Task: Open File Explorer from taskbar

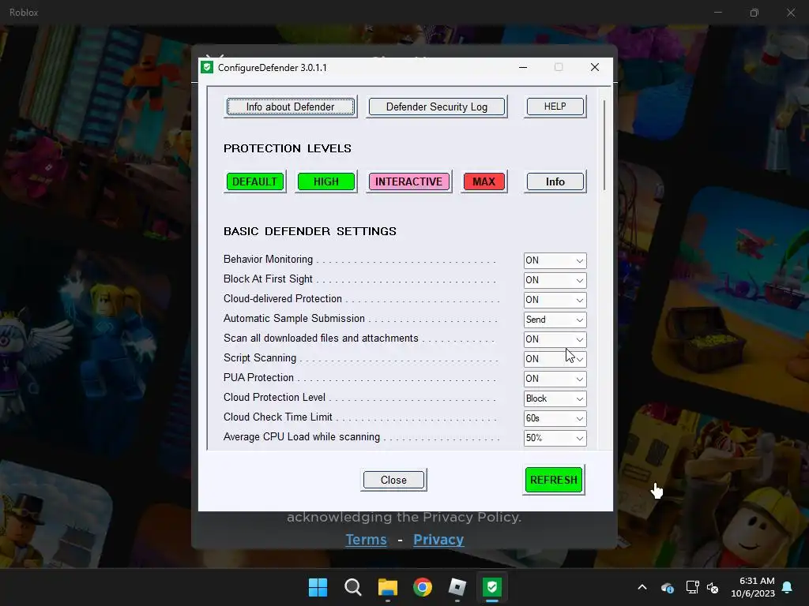Action: (x=387, y=587)
